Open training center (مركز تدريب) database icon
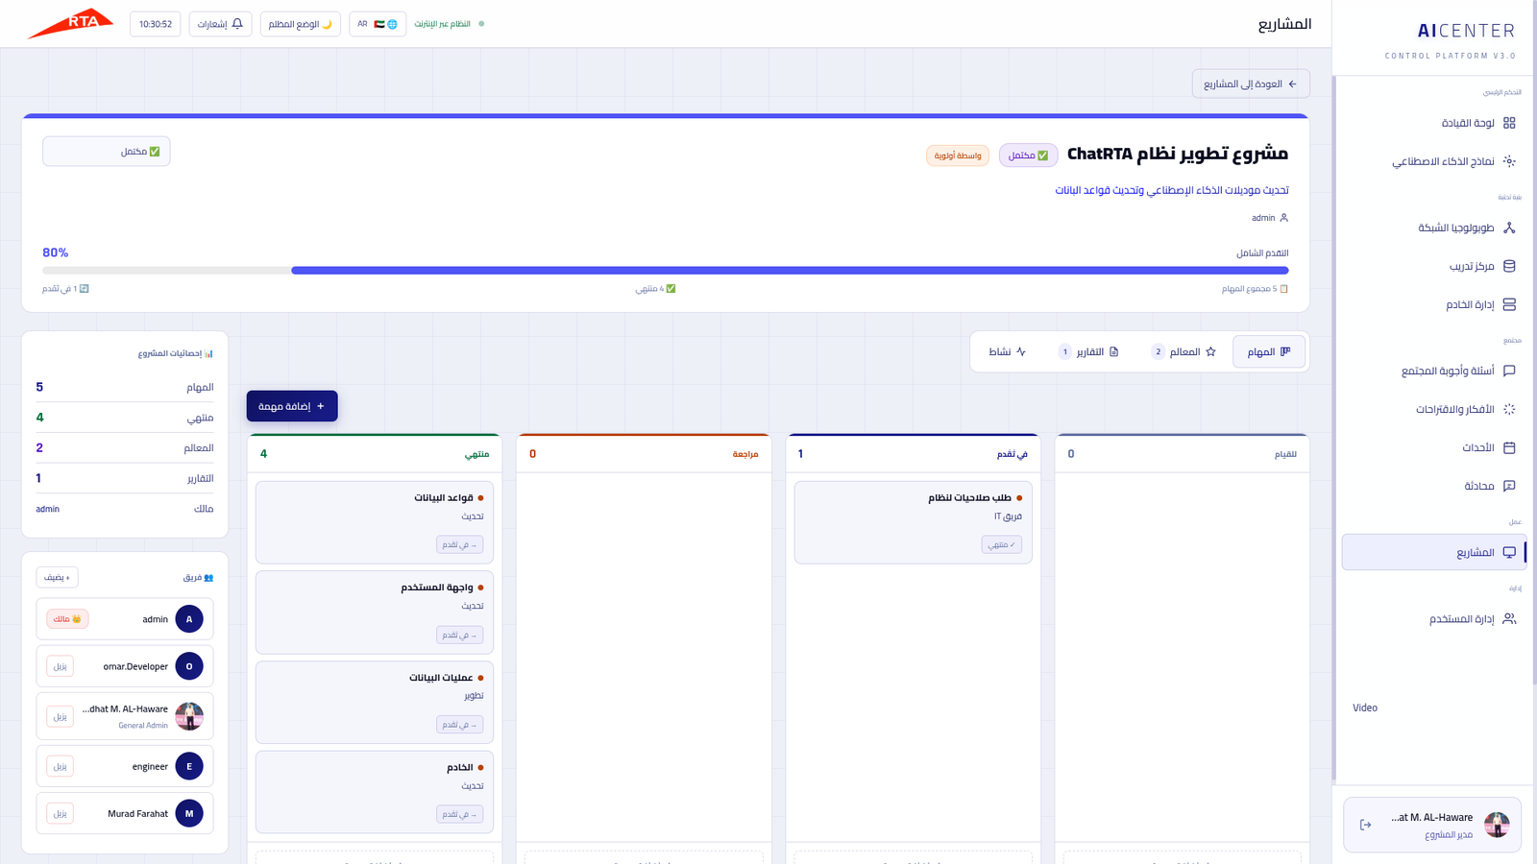Screen dimensions: 1537x864 1509,266
